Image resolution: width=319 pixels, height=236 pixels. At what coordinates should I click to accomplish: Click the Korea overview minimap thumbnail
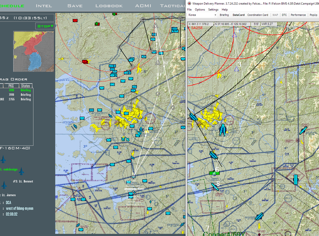point(34,51)
